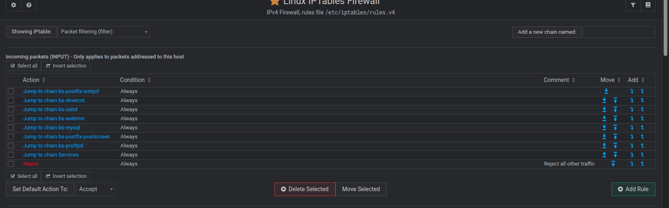
Task: Open module configuration gear icon
Action: (x=14, y=5)
